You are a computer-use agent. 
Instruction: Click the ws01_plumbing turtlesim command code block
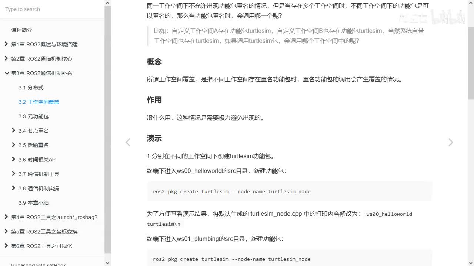(290, 258)
